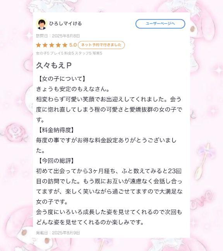The image size is (223, 251).
Task: Click the ネット予約で行きました badge
Action: 101,45
